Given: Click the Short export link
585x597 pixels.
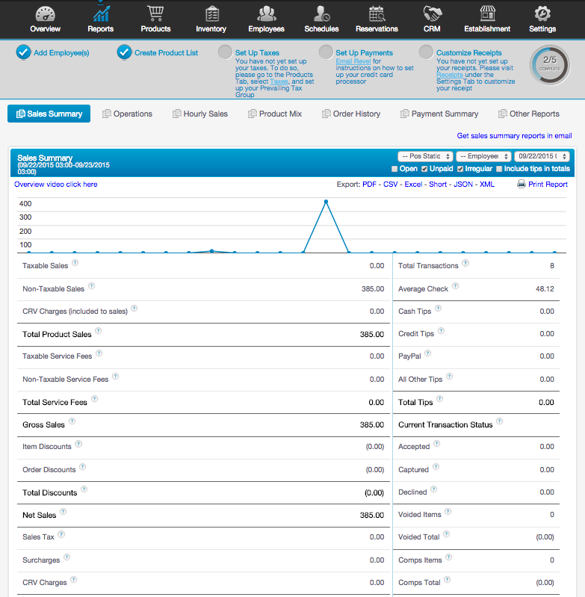Looking at the screenshot, I should coord(438,185).
